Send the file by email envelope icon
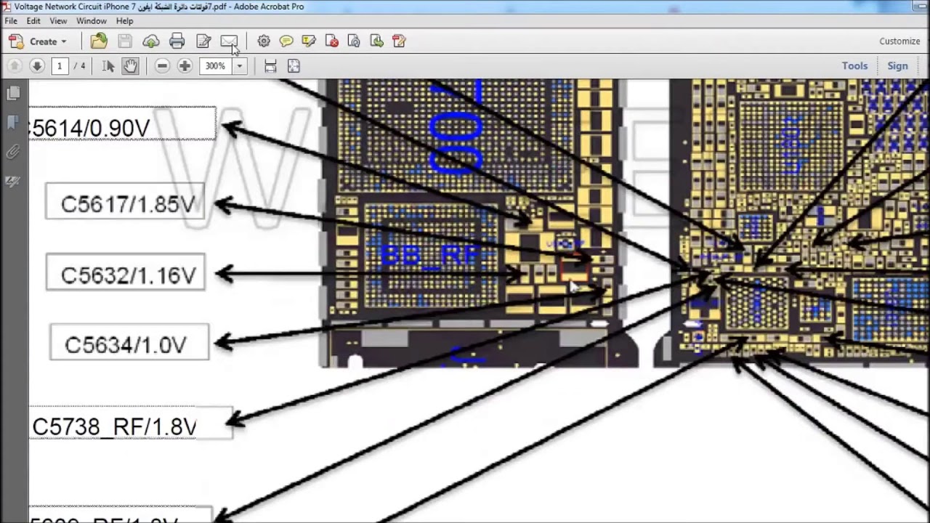The height and width of the screenshot is (523, 930). point(229,41)
